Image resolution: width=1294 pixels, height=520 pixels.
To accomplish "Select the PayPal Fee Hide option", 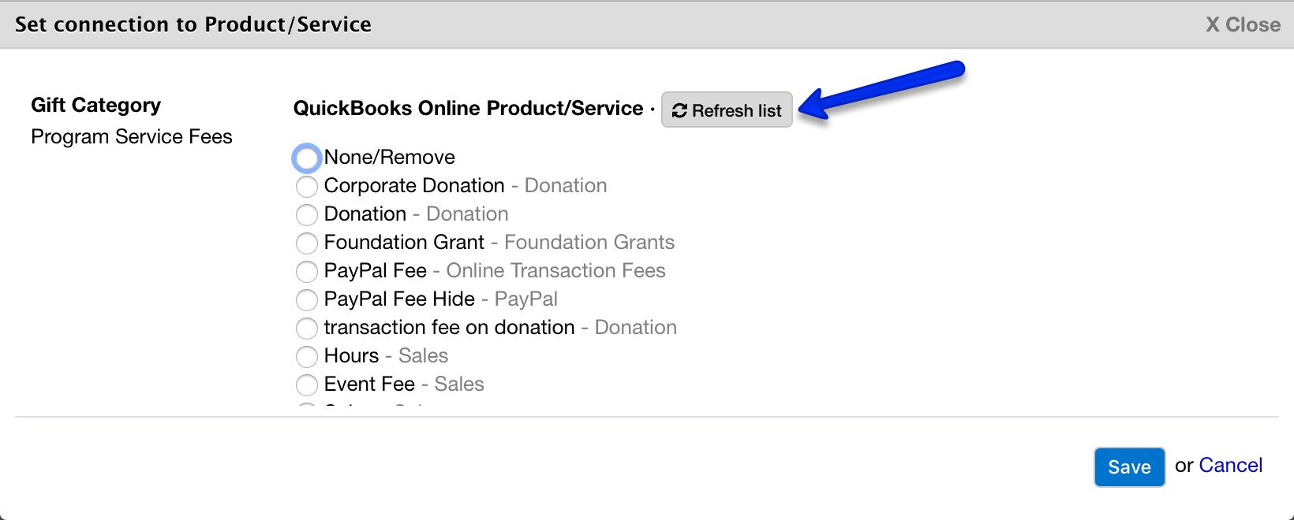I will click(x=307, y=299).
